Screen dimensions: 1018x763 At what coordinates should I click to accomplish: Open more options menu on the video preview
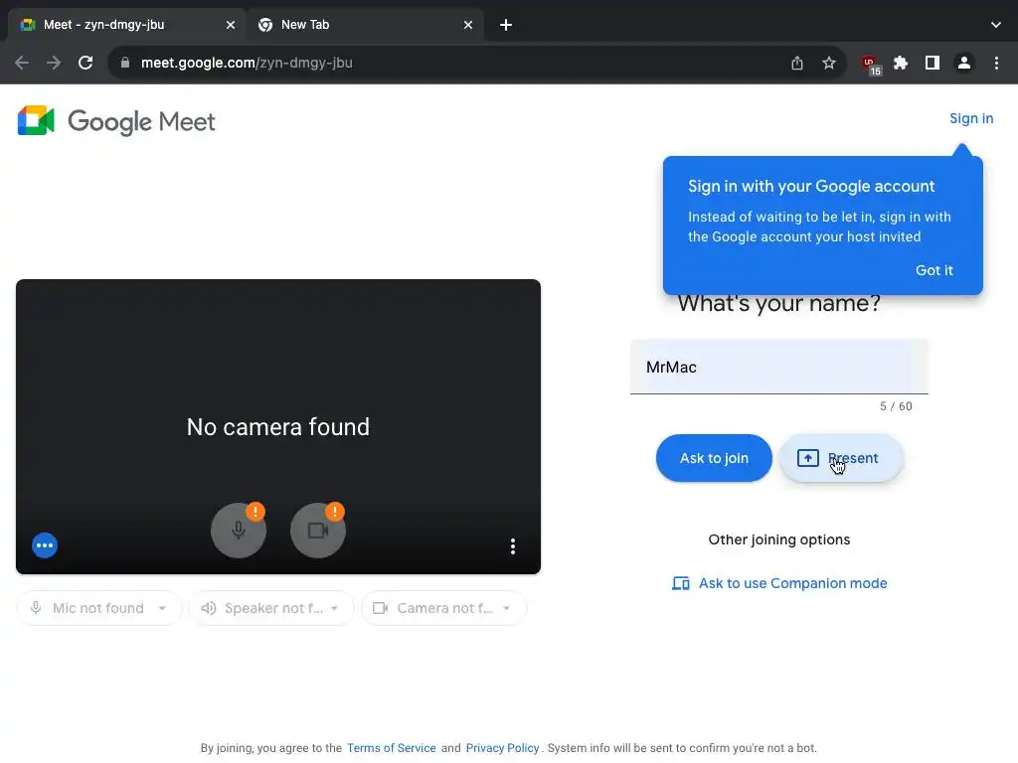[x=513, y=546]
